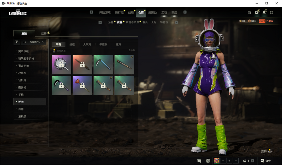The height and width of the screenshot is (165, 282).
Task: Select the 狙击步枪 category
Action: 30,66
